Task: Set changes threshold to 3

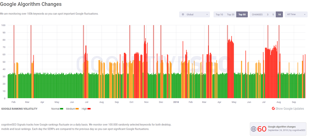Action: (268, 15)
